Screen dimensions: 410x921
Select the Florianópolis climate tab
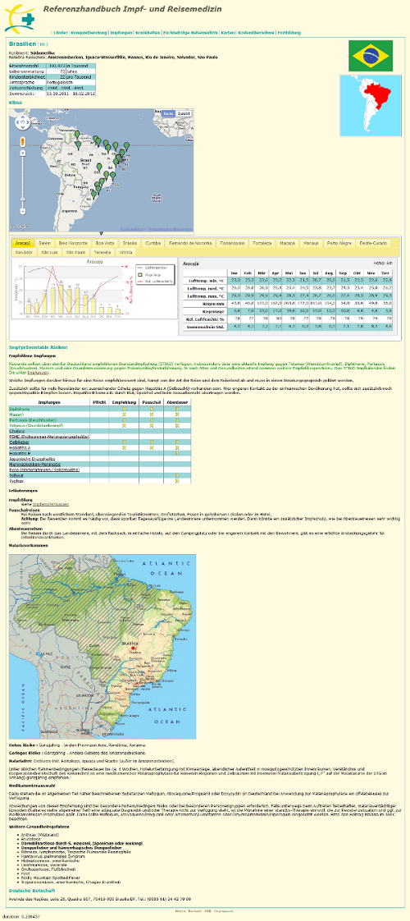(x=232, y=243)
